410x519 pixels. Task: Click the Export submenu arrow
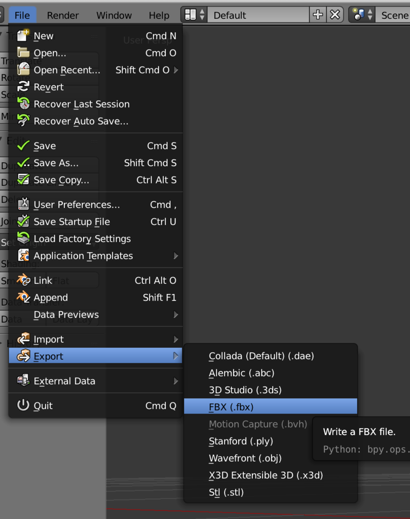tap(176, 356)
